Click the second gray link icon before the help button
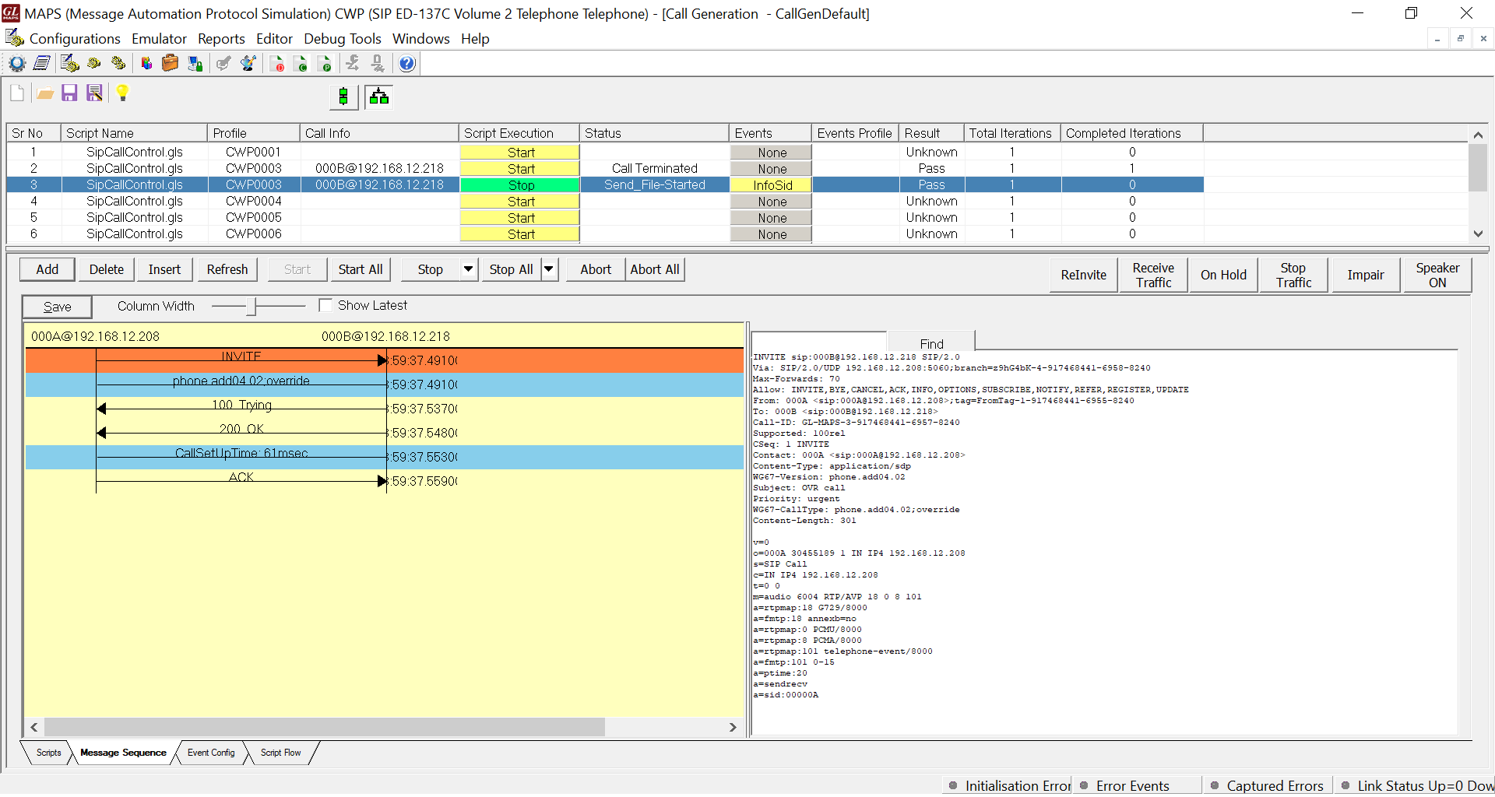This screenshot has width=1495, height=797. 378,64
